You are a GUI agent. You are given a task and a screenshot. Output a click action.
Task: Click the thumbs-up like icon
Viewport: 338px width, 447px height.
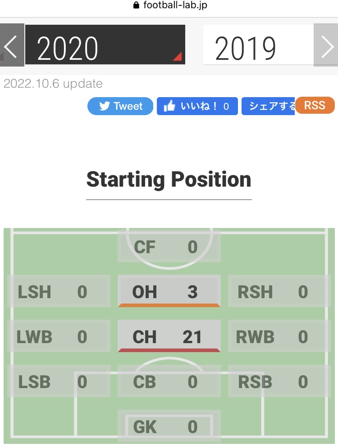coord(169,106)
